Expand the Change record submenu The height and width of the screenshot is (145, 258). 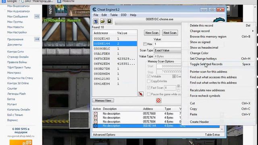tap(218, 31)
